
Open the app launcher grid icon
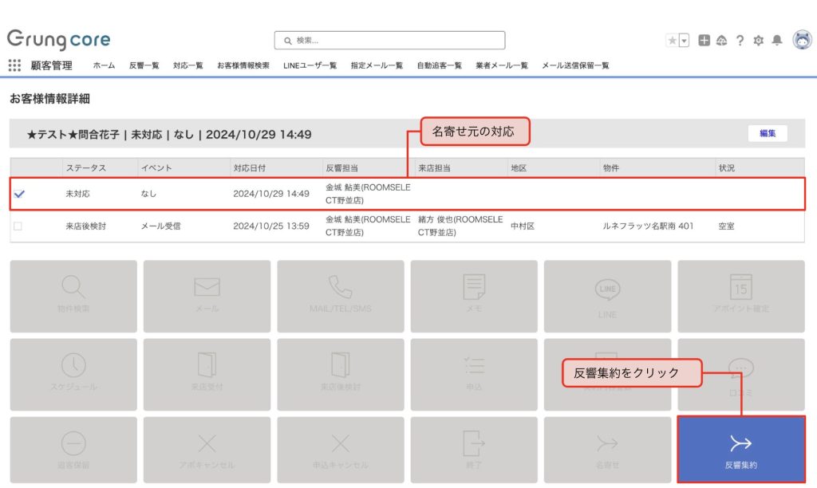(x=14, y=65)
